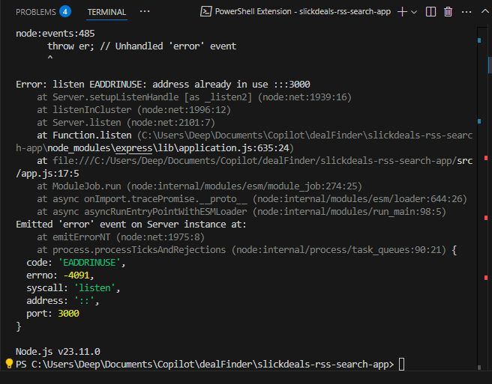Select the Terminal tab
Image resolution: width=492 pixels, height=384 pixels.
coord(106,12)
